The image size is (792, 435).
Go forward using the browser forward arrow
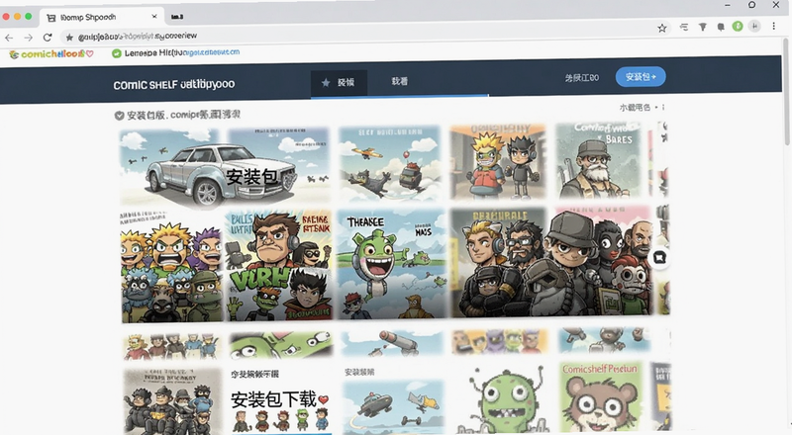(29, 38)
